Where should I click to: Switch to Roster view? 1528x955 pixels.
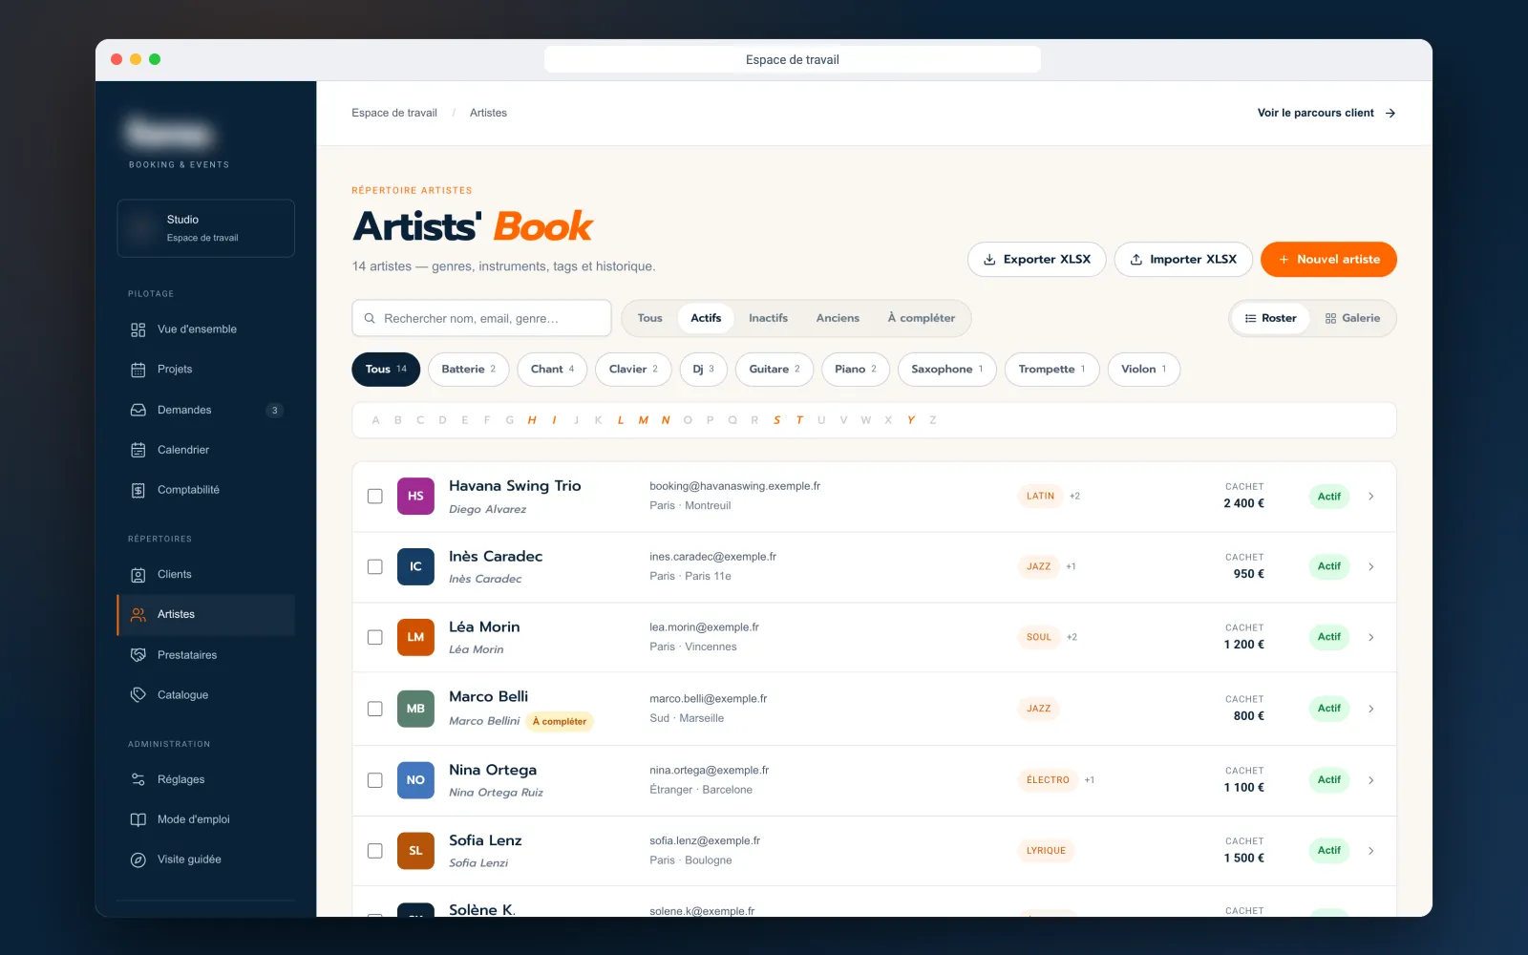1270,318
